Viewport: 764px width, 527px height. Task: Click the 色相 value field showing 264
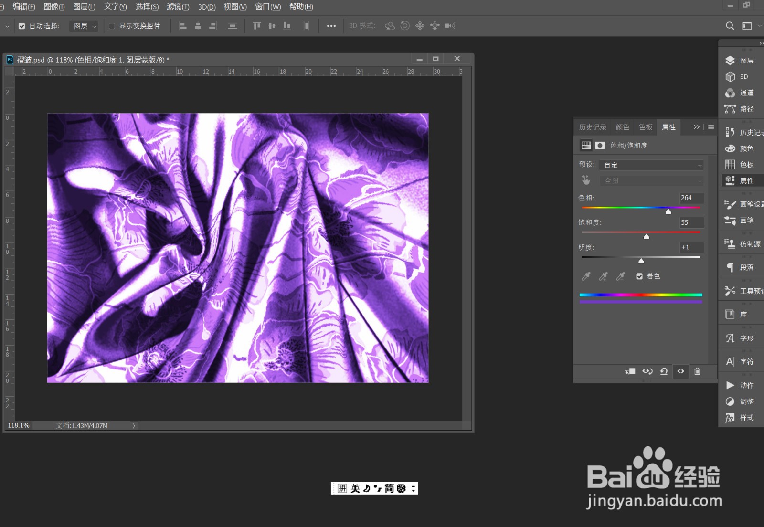click(691, 198)
